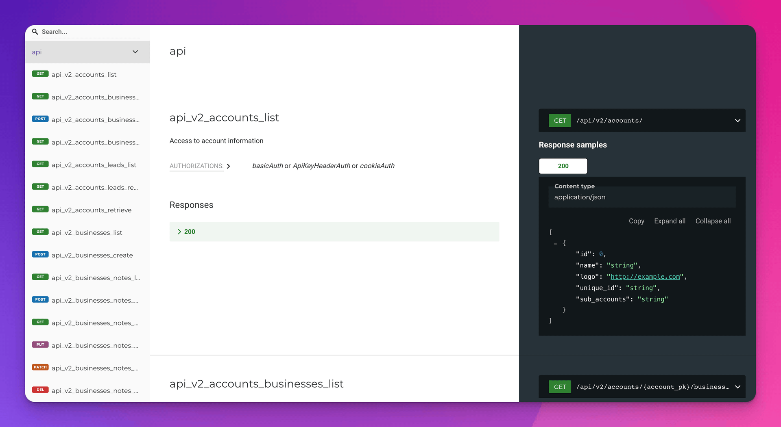Click the POST badge for api_v2_businesses_create
781x427 pixels.
tap(40, 255)
